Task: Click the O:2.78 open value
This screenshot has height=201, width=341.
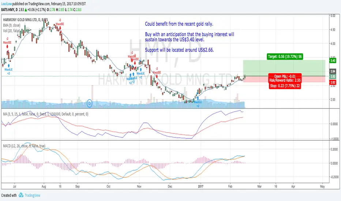Action: click(x=51, y=10)
